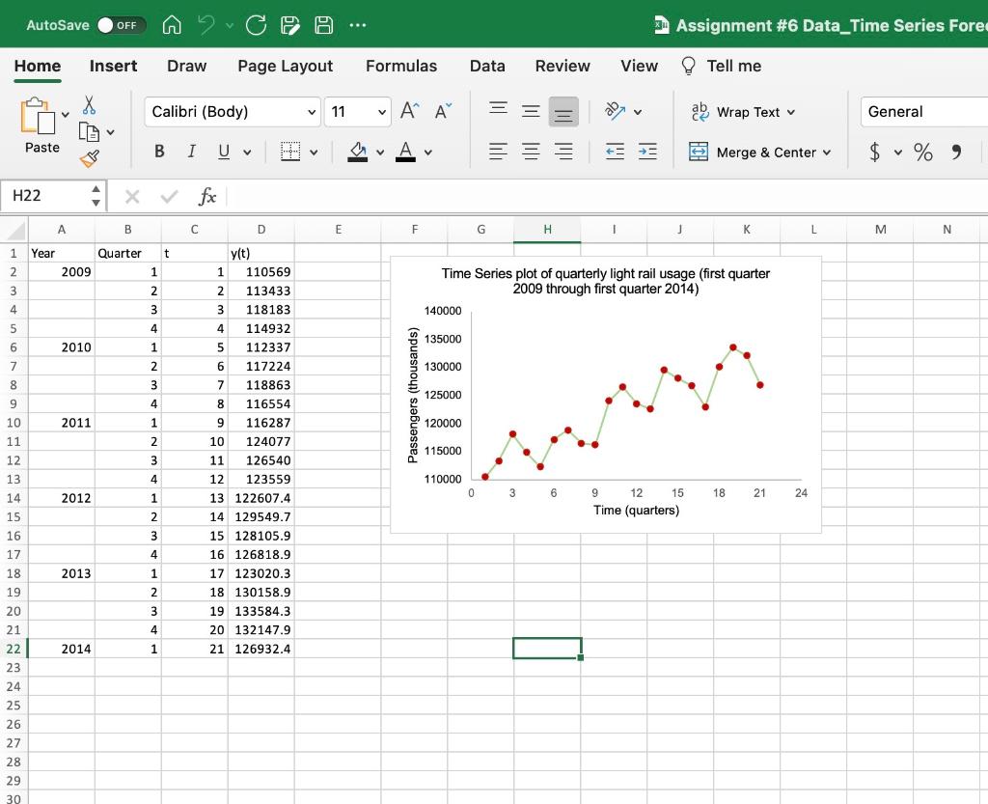988x804 pixels.
Task: Open the Data ribbon tab
Action: click(x=487, y=66)
